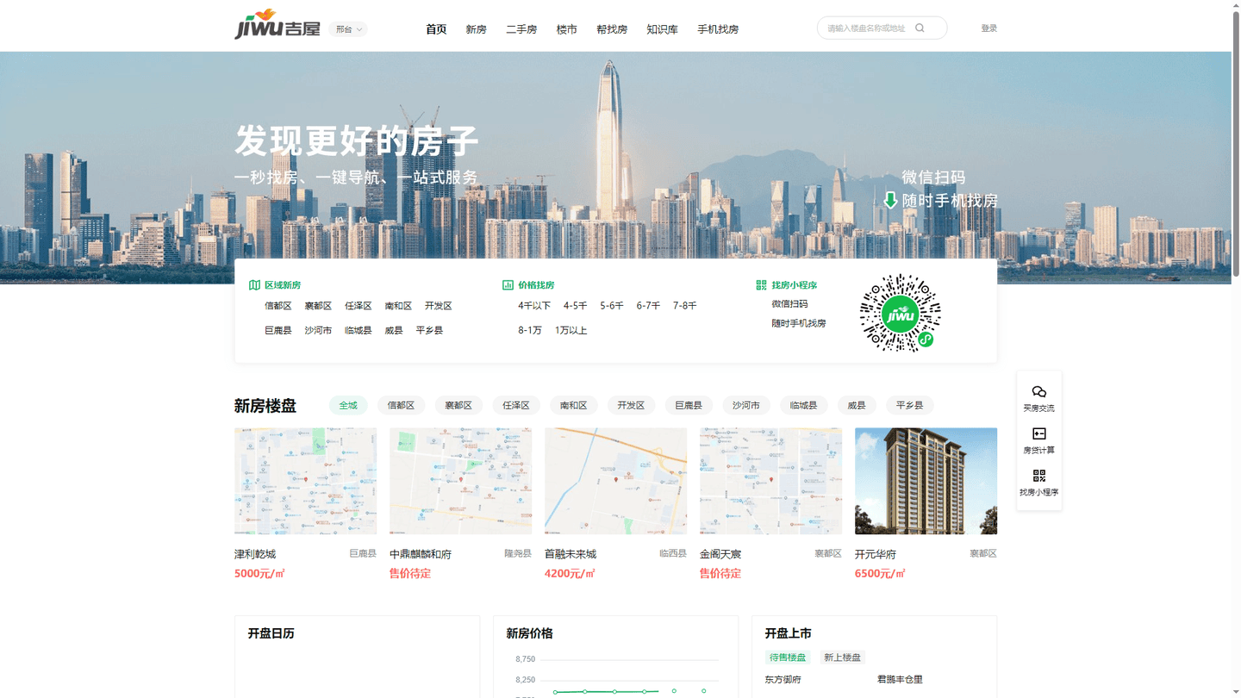The height and width of the screenshot is (698, 1241).
Task: Choose 8-1万 price range
Action: (530, 330)
